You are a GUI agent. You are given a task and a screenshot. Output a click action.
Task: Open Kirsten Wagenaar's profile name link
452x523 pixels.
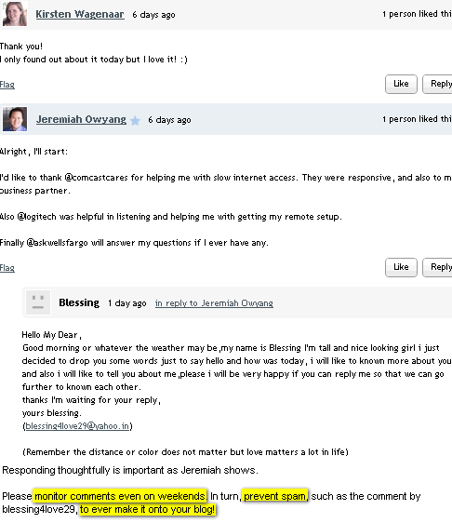(x=80, y=14)
